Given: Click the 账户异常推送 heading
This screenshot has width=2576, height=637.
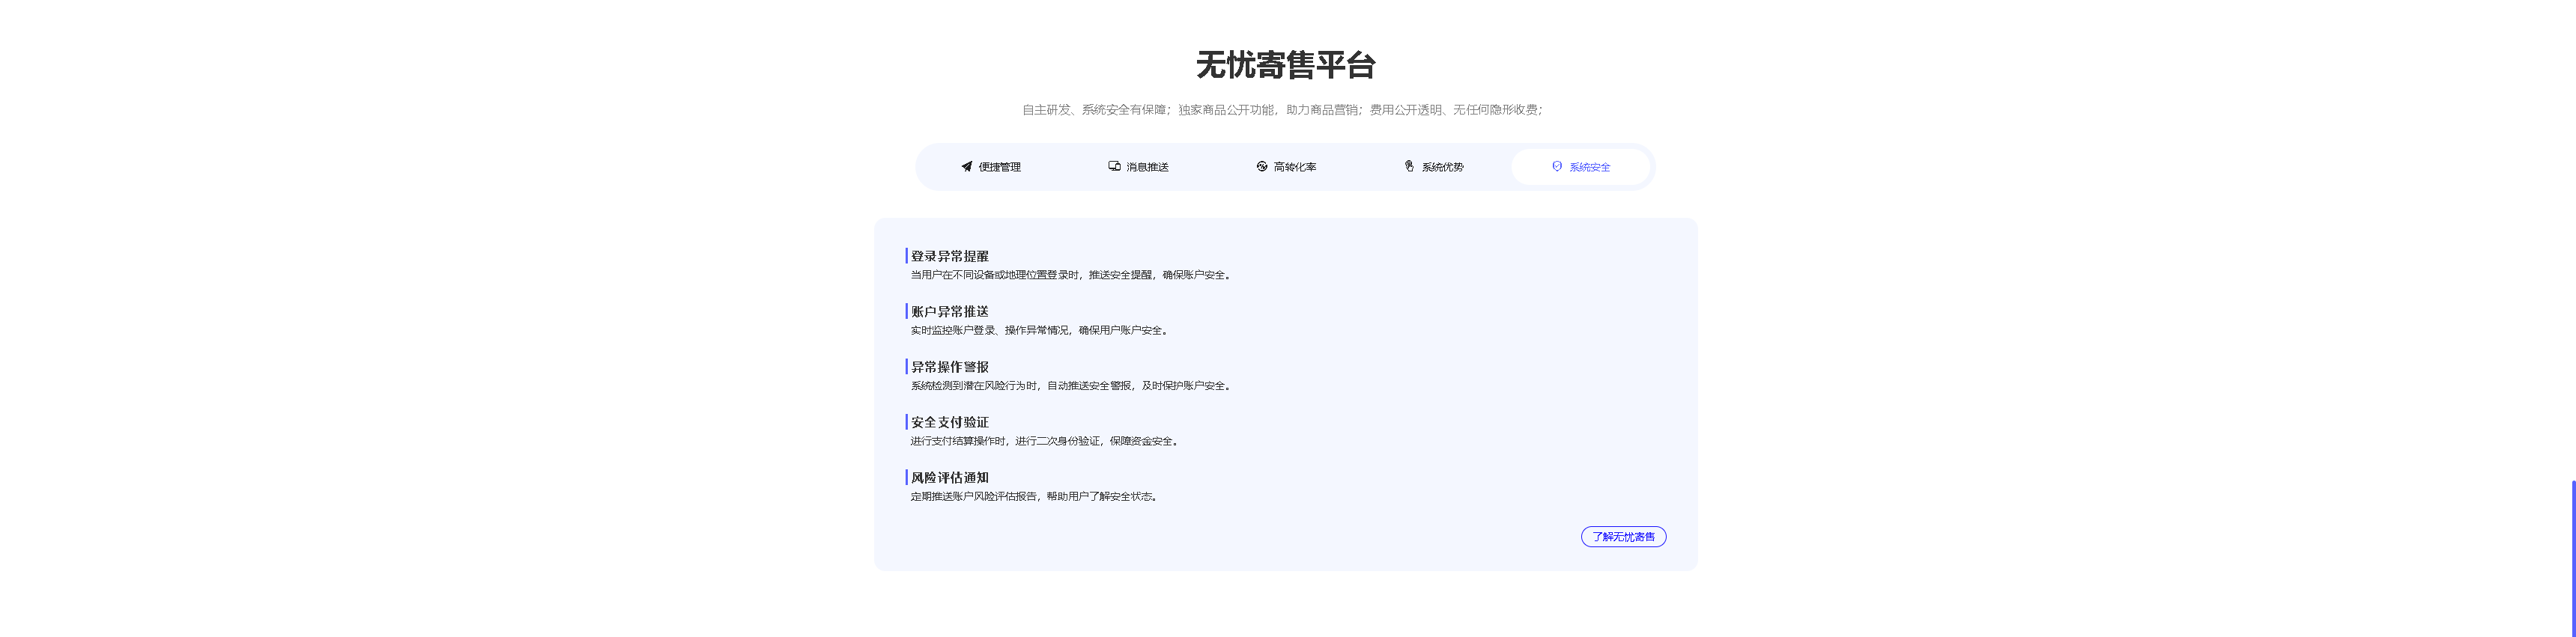Looking at the screenshot, I should point(949,312).
